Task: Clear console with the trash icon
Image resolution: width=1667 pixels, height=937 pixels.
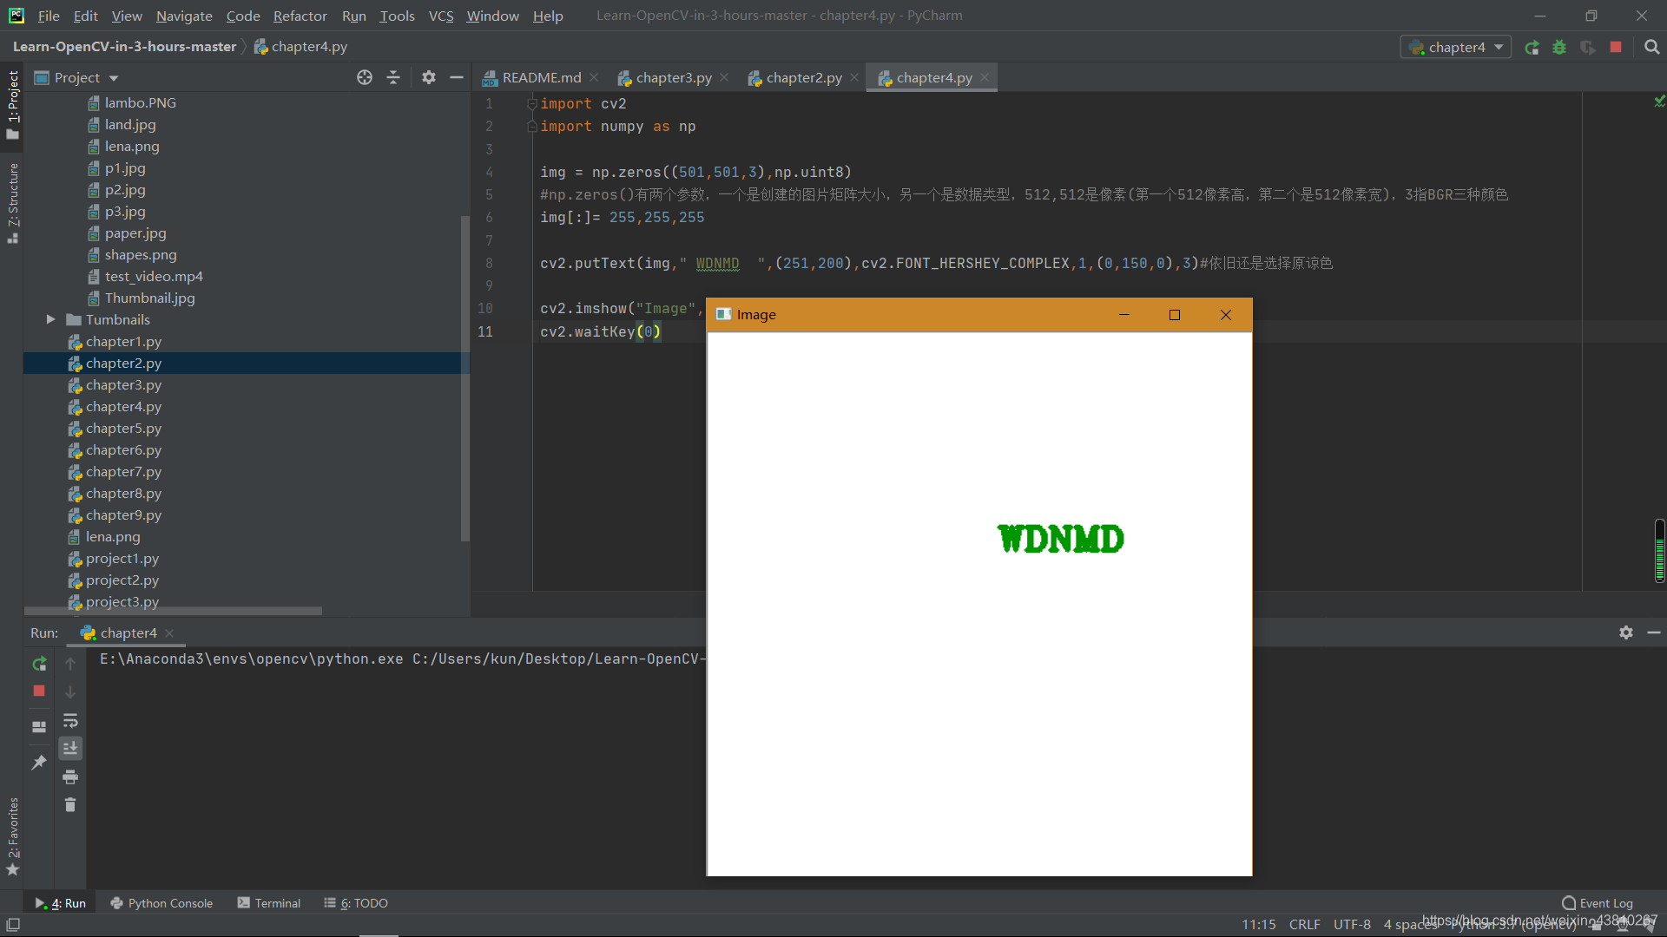Action: pyautogui.click(x=70, y=805)
